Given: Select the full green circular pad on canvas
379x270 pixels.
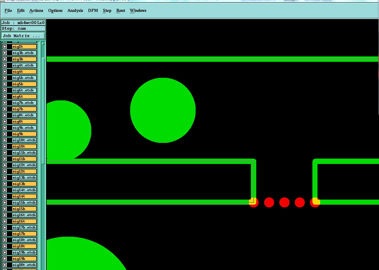Looking at the screenshot, I should click(163, 110).
